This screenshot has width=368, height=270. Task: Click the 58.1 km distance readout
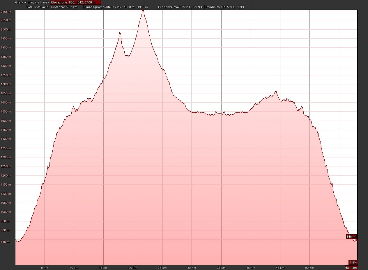click(351, 268)
